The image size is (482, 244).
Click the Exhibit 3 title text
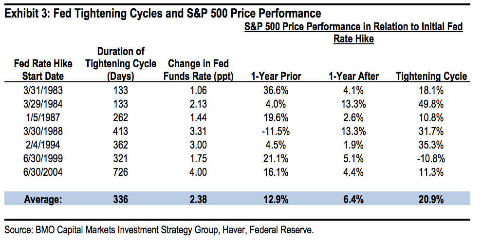162,13
